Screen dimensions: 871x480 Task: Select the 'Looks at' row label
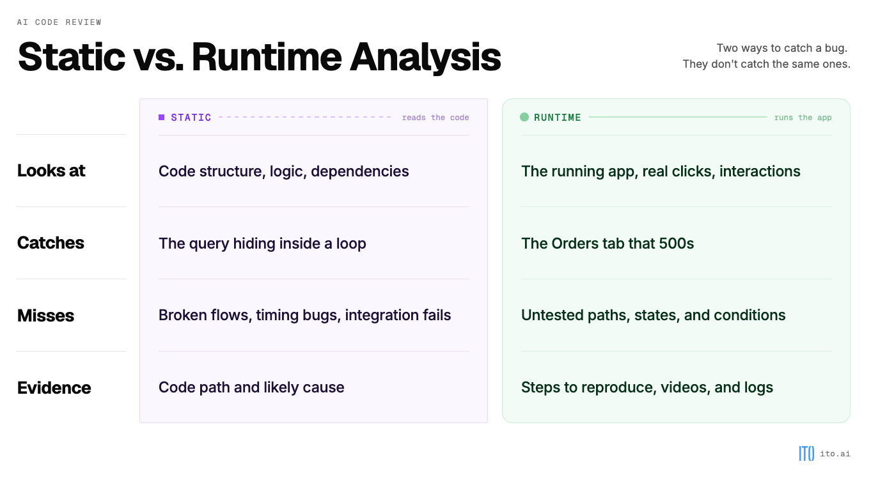pos(51,171)
